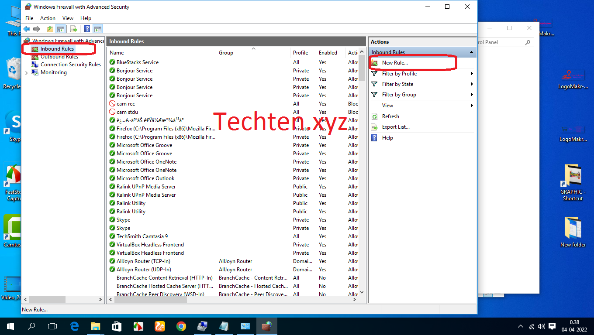This screenshot has width=594, height=335.
Task: Open the Help menu in the menu bar
Action: tap(86, 18)
